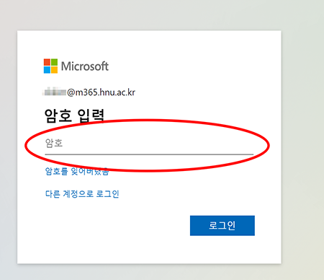Click the 암호 placeholder text
Viewport: 324px width, 280px height.
point(54,143)
